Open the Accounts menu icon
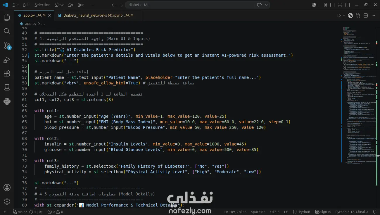The image size is (380, 215). [x=7, y=188]
